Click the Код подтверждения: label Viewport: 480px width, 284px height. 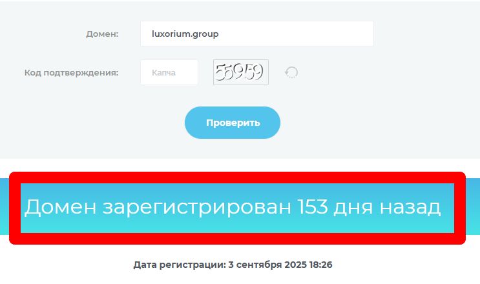[71, 73]
